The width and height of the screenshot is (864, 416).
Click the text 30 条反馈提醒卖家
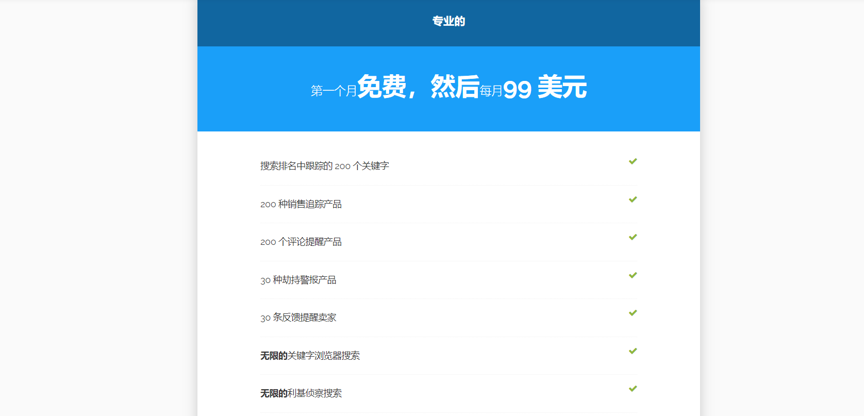298,318
